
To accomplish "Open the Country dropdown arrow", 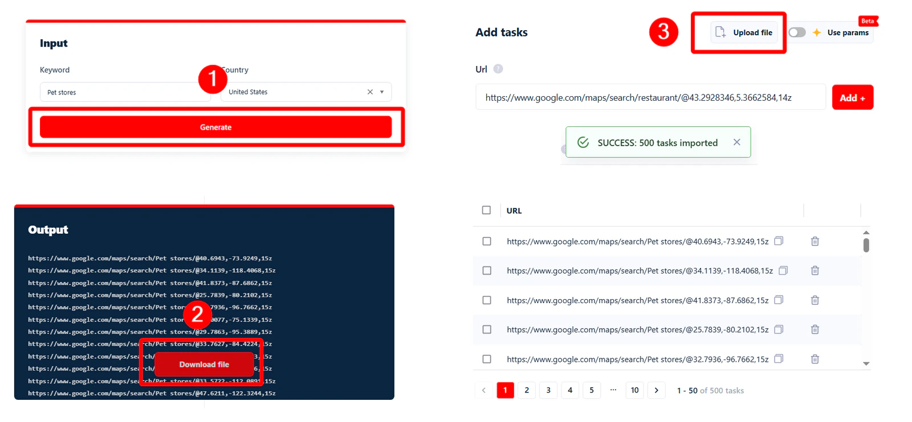I will coord(382,92).
